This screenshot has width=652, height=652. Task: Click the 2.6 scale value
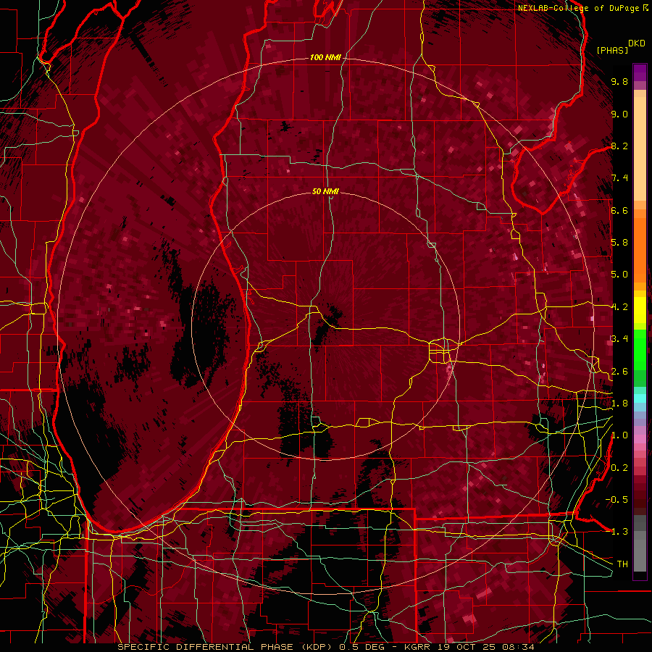coord(619,371)
